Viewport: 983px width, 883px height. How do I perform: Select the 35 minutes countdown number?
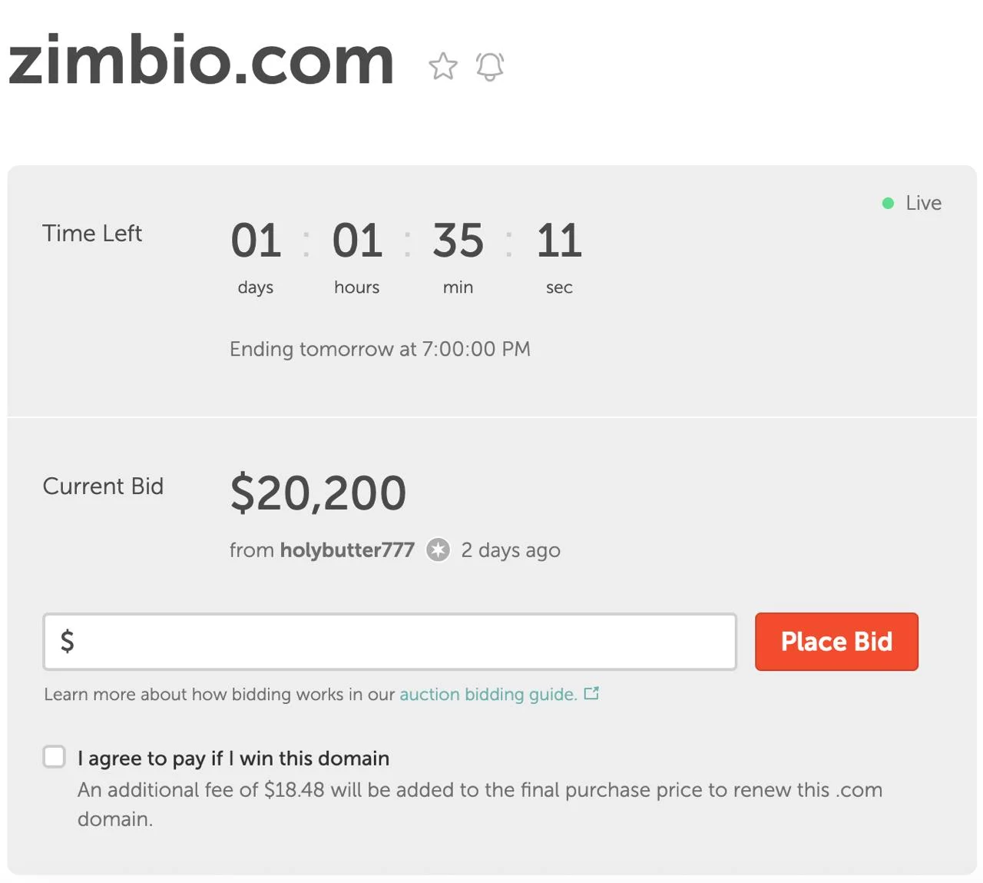click(458, 241)
